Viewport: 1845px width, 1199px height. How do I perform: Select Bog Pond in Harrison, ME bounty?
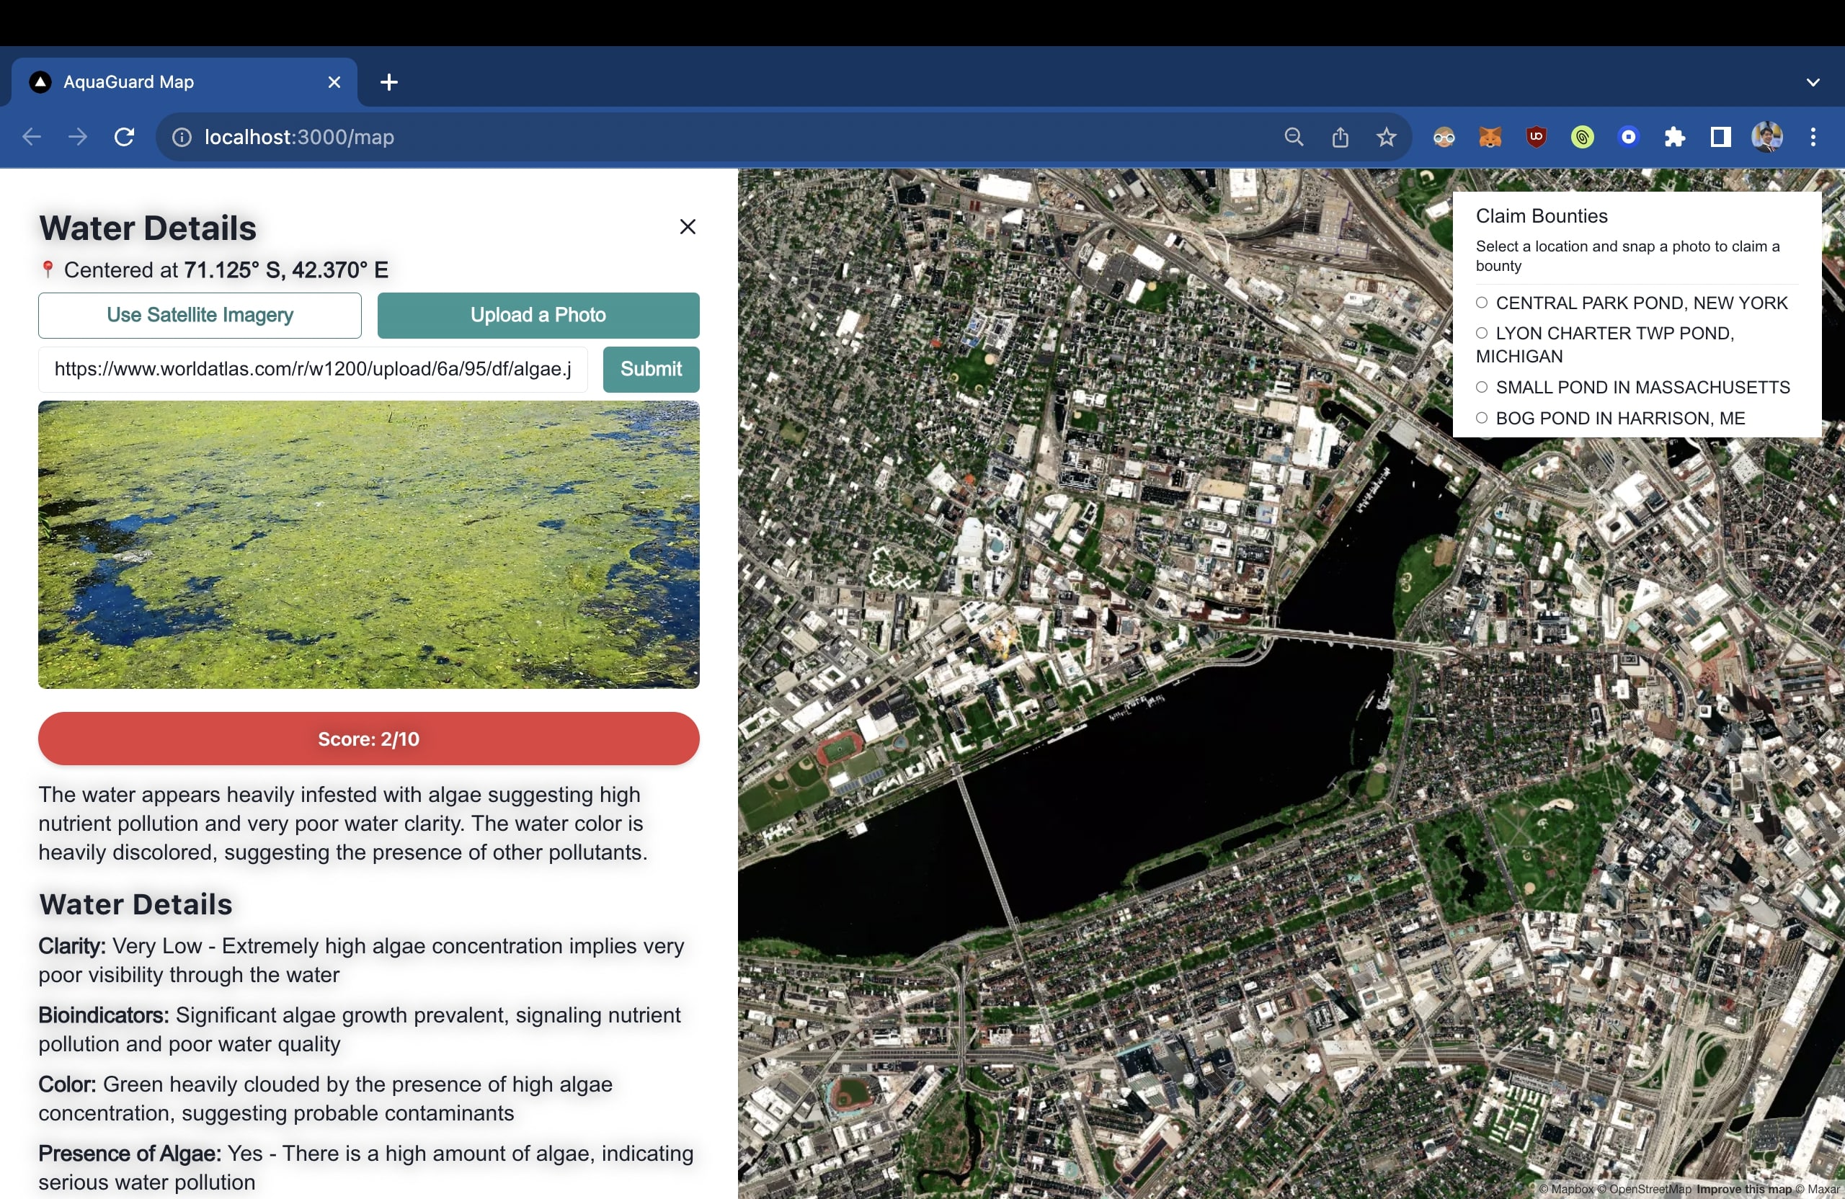click(1482, 419)
